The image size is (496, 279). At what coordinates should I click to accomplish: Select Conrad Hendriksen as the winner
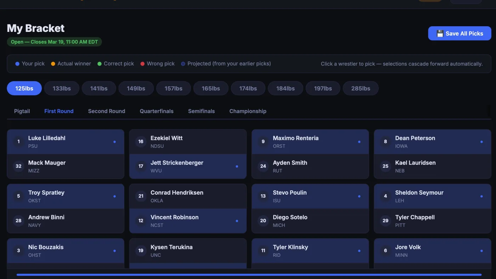188,196
